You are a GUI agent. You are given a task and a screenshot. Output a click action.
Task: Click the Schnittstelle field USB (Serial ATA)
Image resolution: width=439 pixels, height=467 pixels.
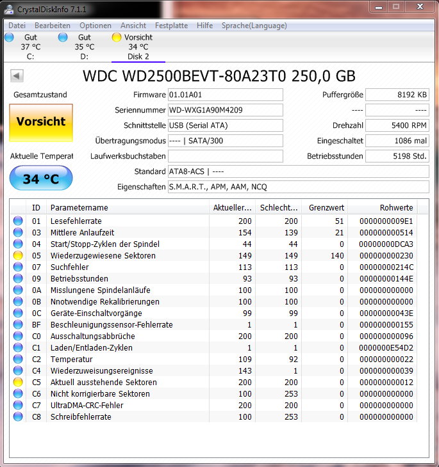(x=226, y=125)
